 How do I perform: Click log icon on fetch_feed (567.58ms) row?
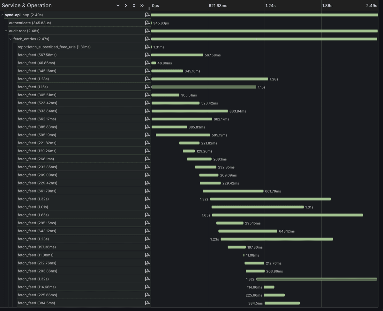coord(147,55)
